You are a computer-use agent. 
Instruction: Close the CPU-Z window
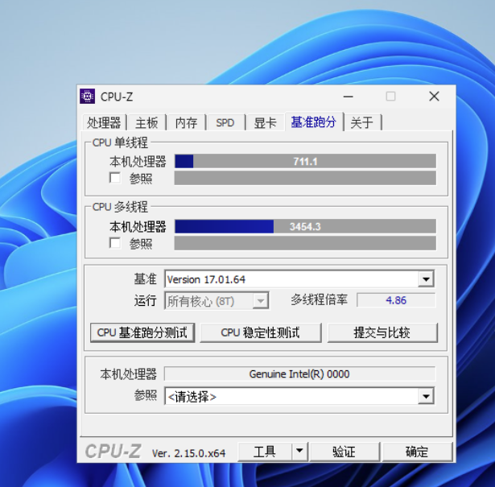[x=434, y=97]
